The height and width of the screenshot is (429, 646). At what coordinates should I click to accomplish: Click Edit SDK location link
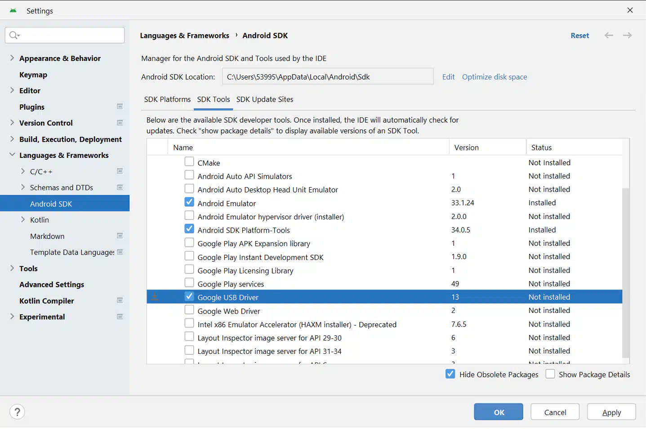pos(448,77)
